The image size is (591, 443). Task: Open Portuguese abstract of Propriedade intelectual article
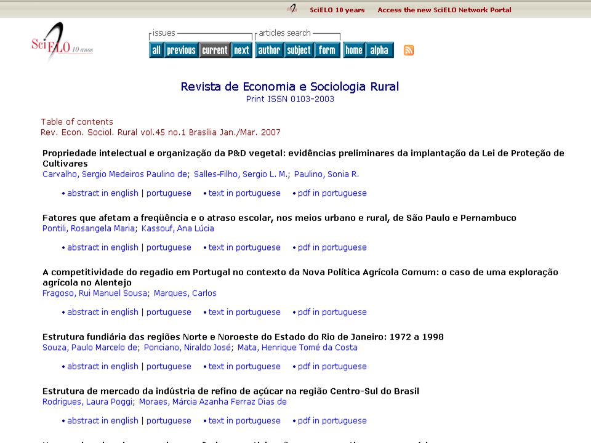pyautogui.click(x=169, y=193)
